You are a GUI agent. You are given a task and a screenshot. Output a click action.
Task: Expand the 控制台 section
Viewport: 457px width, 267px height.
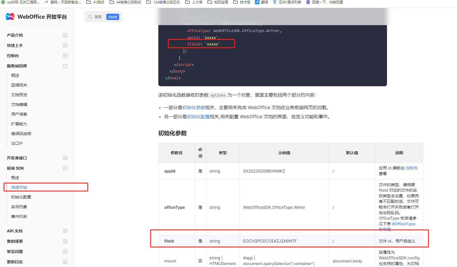pyautogui.click(x=65, y=56)
